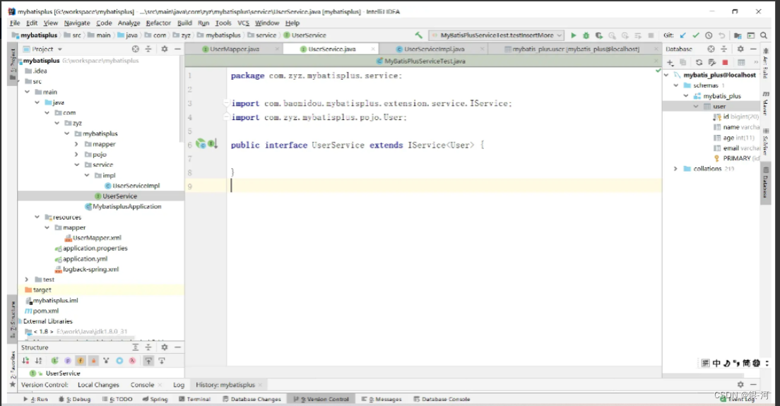
Task: Toggle autoscroll to source in Structure
Action: coord(148,361)
